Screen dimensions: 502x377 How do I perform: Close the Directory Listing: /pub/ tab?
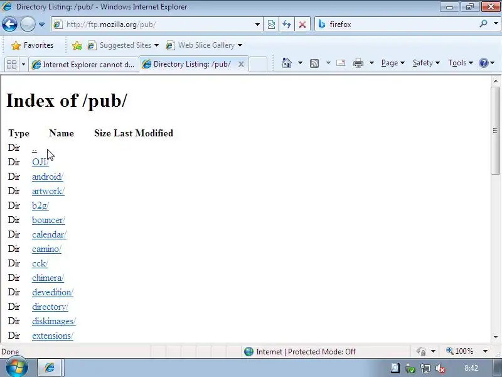click(x=241, y=64)
